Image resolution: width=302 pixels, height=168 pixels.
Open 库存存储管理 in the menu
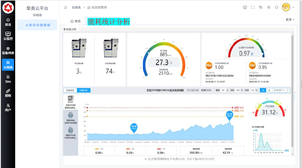tap(37, 25)
